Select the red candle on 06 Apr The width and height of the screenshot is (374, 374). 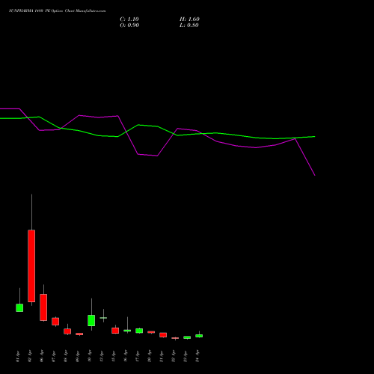(x=43, y=307)
